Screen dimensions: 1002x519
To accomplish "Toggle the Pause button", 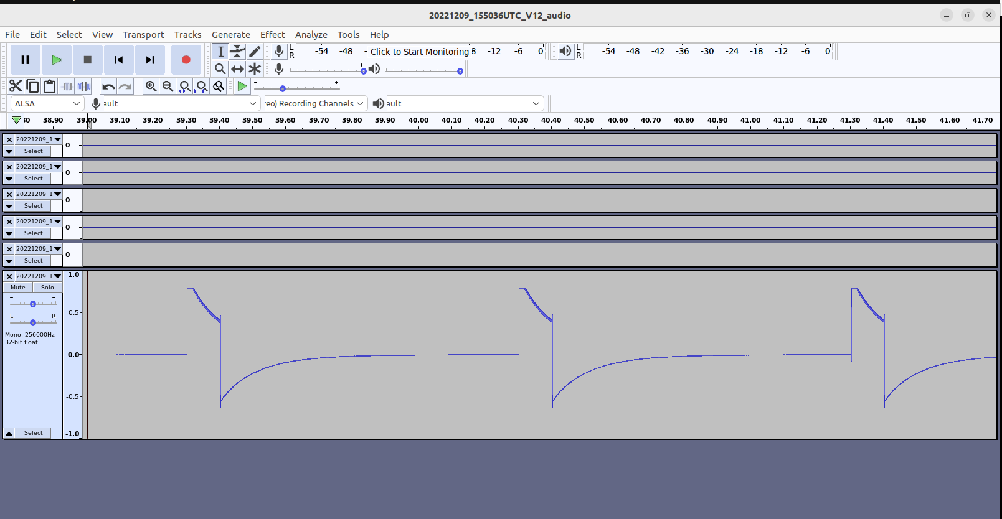I will pos(26,60).
